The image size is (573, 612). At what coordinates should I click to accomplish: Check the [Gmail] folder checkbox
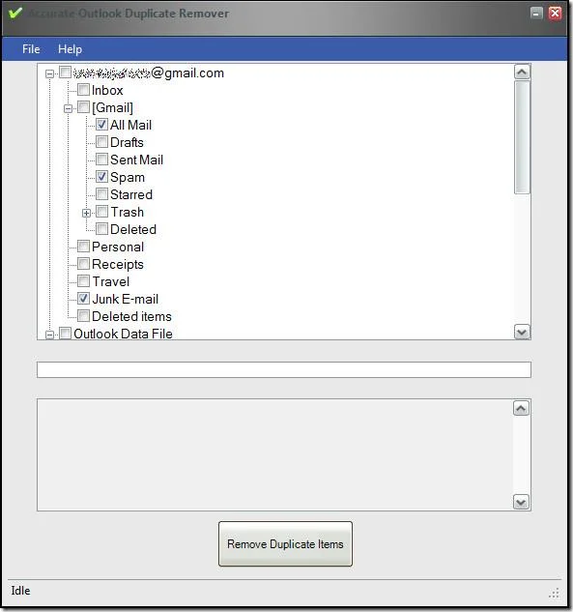pos(83,107)
